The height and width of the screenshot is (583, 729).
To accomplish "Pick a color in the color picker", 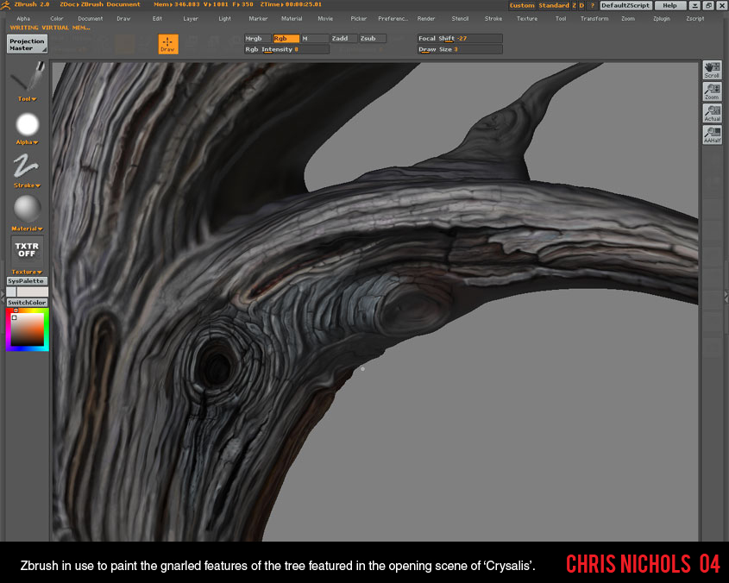I will click(x=27, y=329).
